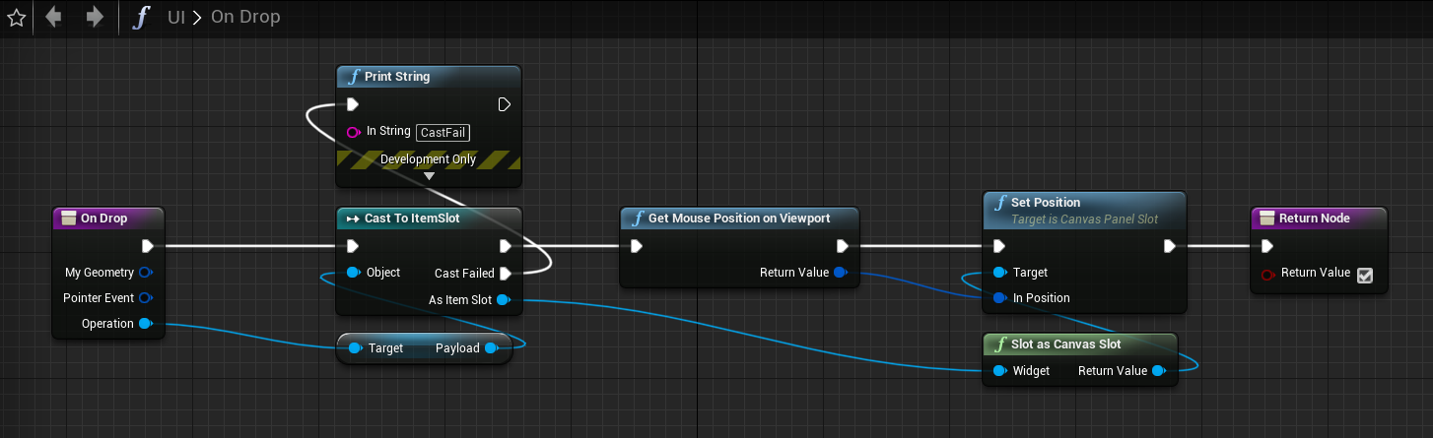
Task: Click Cast To ItemSlot input execution pin
Action: click(x=353, y=246)
